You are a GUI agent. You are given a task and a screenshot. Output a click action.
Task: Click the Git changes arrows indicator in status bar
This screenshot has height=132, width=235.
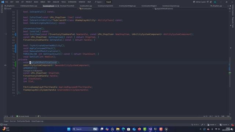195,125
